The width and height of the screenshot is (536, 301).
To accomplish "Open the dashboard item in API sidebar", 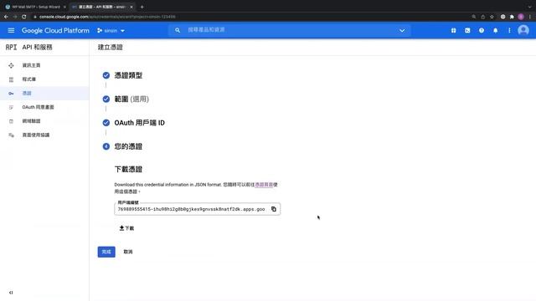I will click(x=44, y=65).
